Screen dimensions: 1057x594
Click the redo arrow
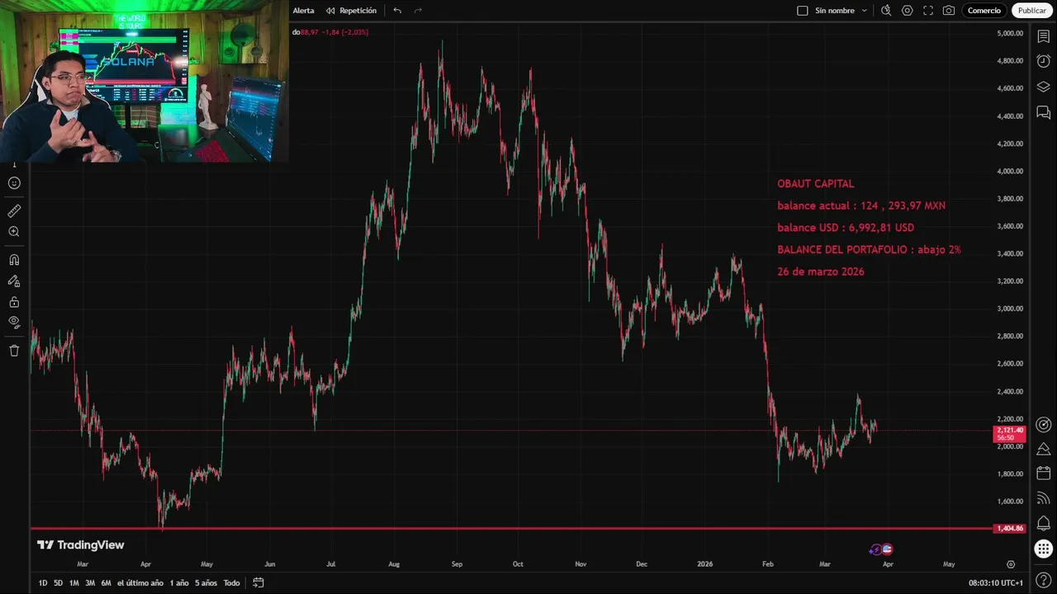pos(418,11)
